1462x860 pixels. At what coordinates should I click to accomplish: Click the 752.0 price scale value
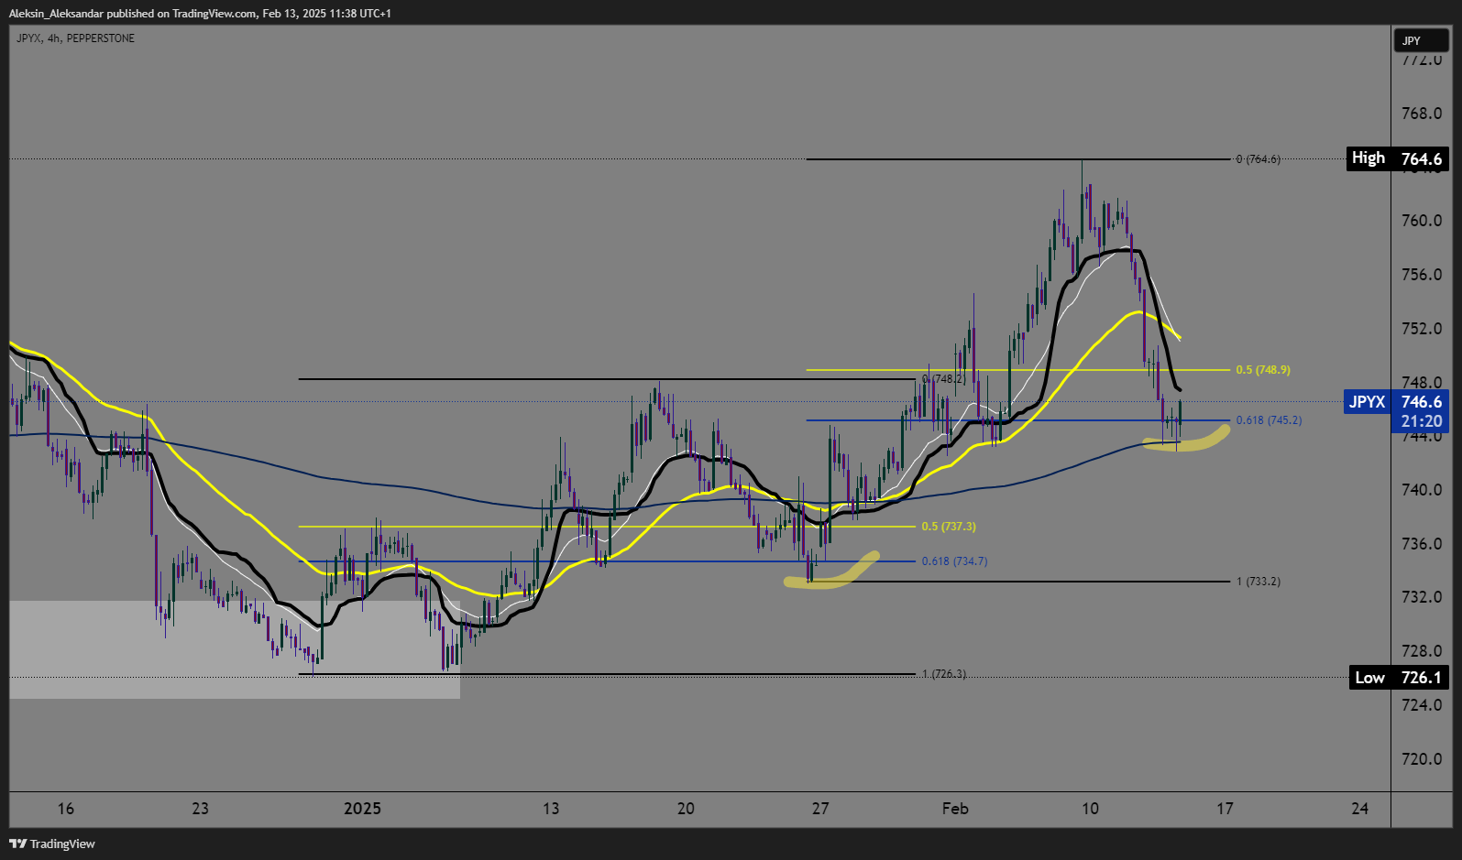pos(1422,329)
